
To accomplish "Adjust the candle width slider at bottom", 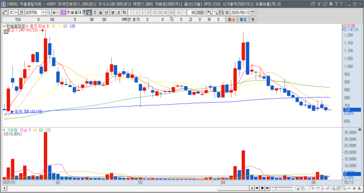I will (282, 188).
